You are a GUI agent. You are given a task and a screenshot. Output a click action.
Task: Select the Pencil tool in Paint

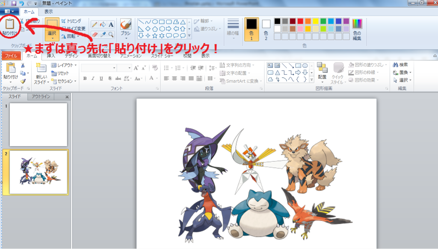[95, 24]
